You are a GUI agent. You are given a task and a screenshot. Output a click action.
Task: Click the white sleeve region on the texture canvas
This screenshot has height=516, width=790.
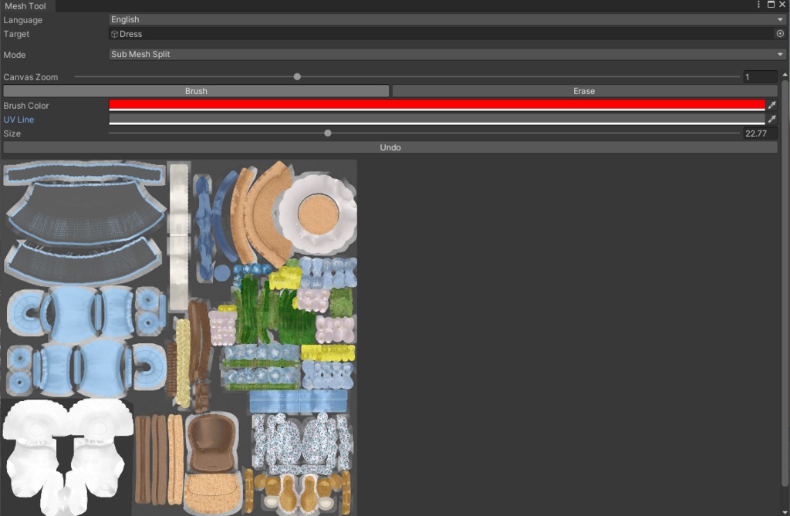tap(66, 447)
